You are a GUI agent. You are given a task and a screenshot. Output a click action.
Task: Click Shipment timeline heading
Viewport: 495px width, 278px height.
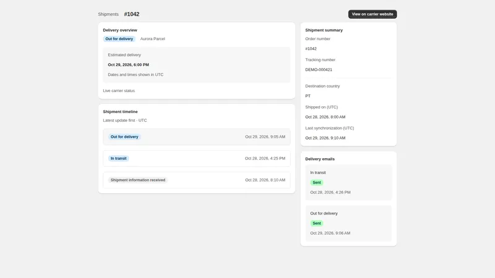tap(120, 112)
